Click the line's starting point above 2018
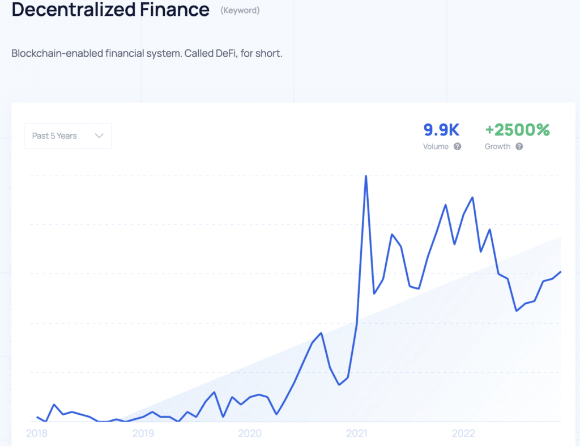Screen dimensions: 580x446 click(x=37, y=417)
